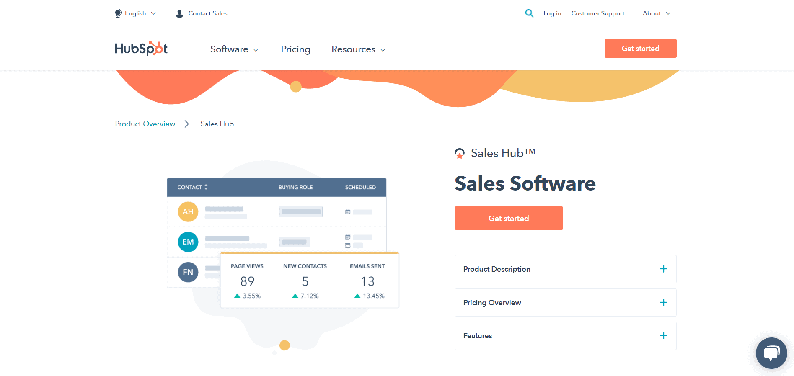Click the Sales Hub™ title text

coord(503,153)
